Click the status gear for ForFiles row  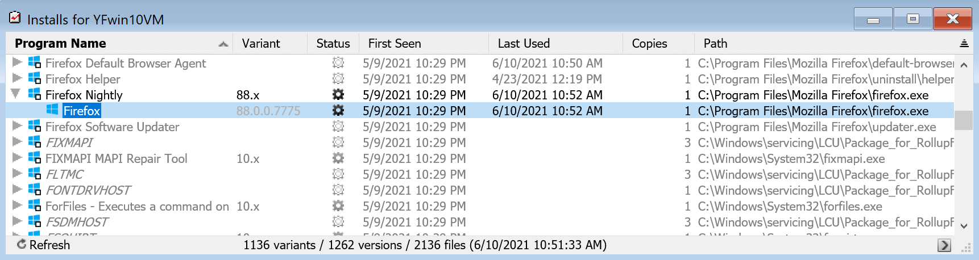tap(338, 206)
